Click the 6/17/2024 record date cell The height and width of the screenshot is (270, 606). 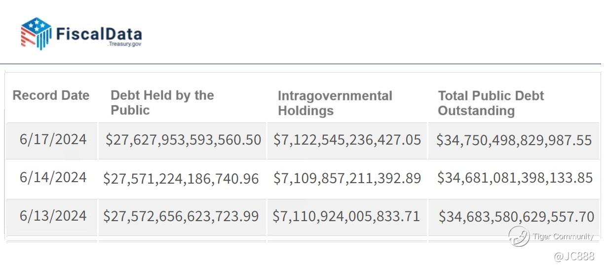[53, 139]
